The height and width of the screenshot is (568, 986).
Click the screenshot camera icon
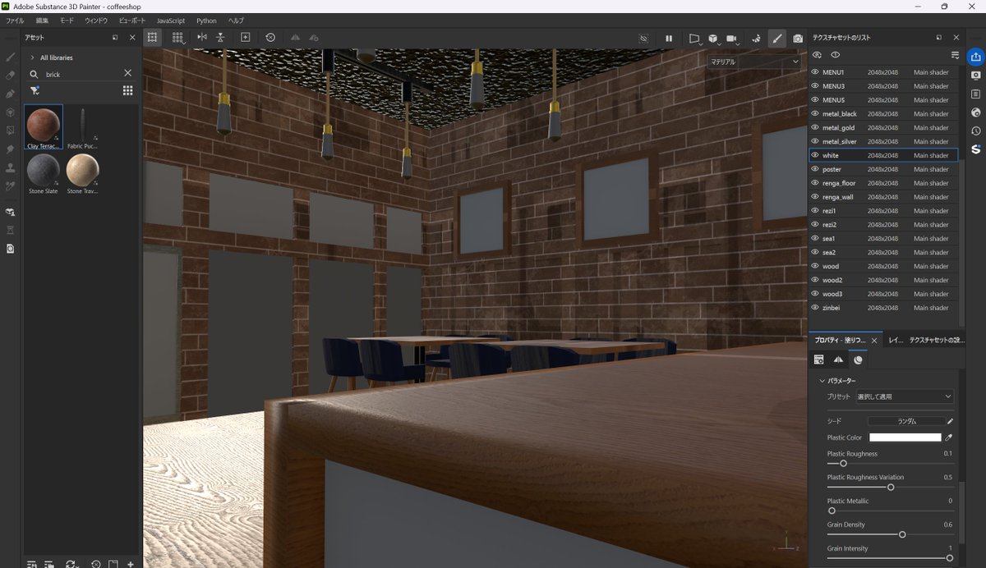click(x=798, y=39)
